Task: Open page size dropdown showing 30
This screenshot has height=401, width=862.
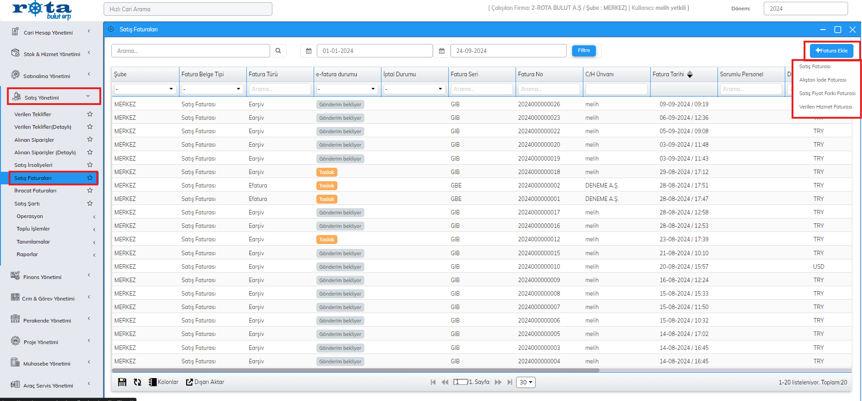Action: click(525, 382)
